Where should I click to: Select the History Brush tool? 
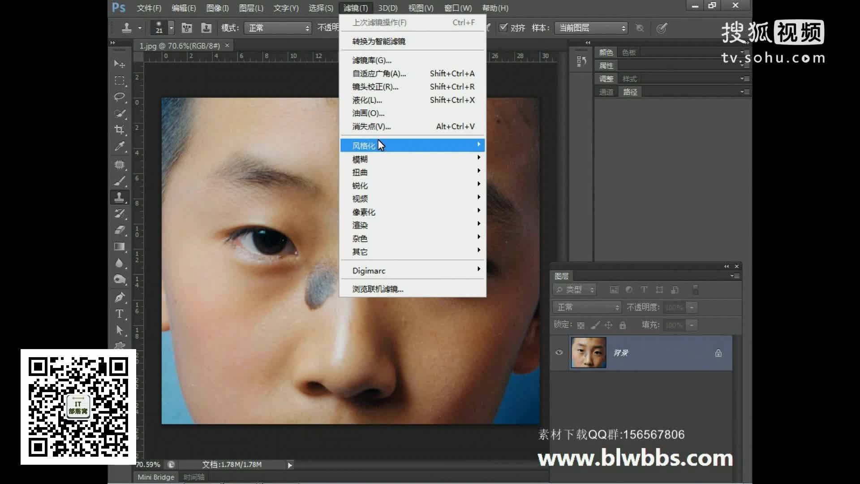pos(119,214)
